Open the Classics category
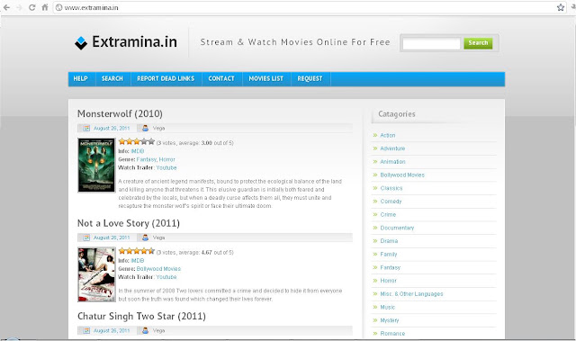This screenshot has height=341, width=576. [x=391, y=188]
